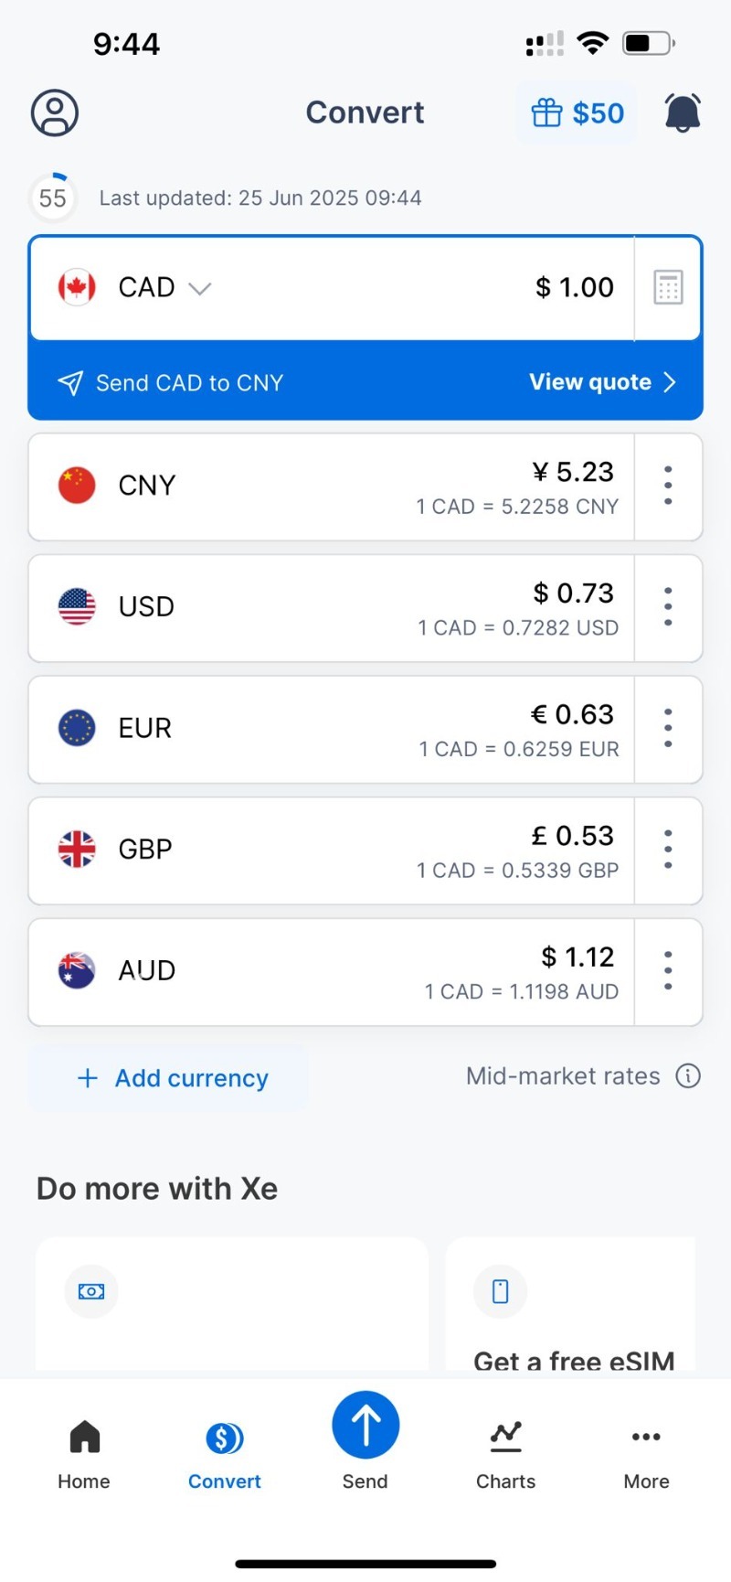731x1582 pixels.
Task: Tap the $50 gift reward button
Action: click(577, 113)
